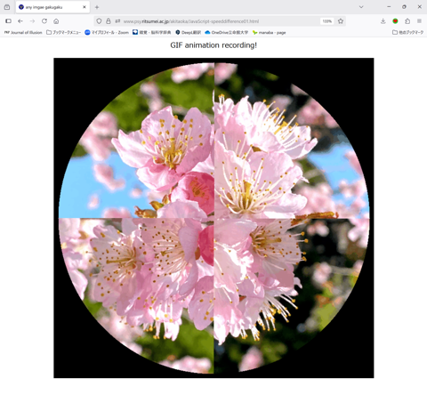Go to the home page

[56, 21]
